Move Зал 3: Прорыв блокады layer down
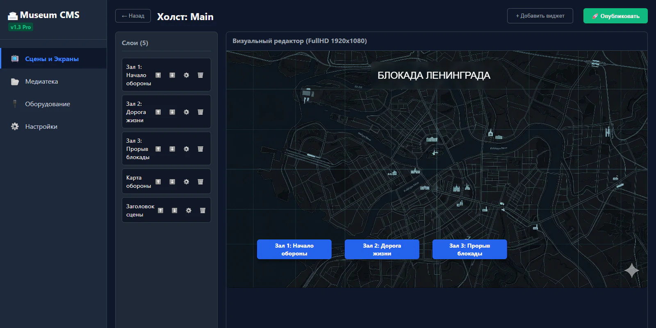The height and width of the screenshot is (328, 656). tap(172, 149)
